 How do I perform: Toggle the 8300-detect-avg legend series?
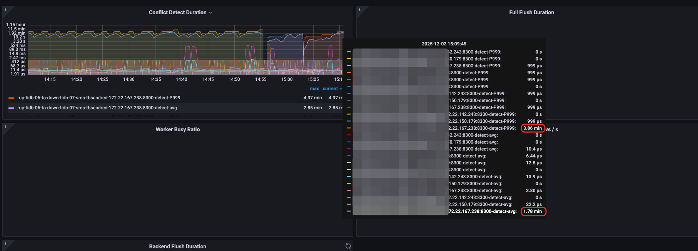(x=97, y=108)
